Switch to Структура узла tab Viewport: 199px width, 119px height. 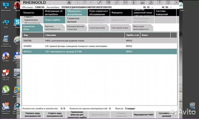click(x=98, y=28)
